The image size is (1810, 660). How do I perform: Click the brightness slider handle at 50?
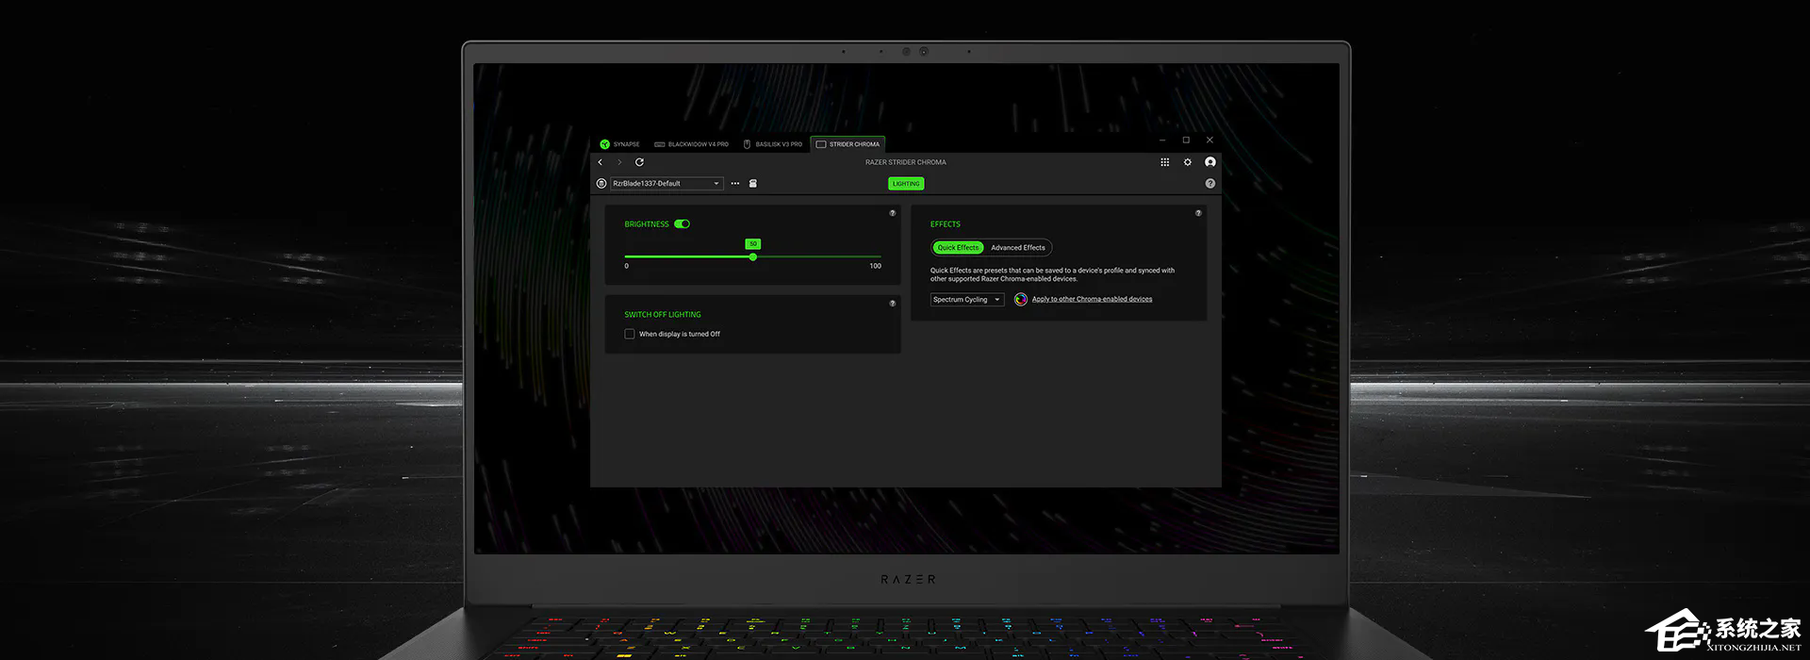[753, 256]
